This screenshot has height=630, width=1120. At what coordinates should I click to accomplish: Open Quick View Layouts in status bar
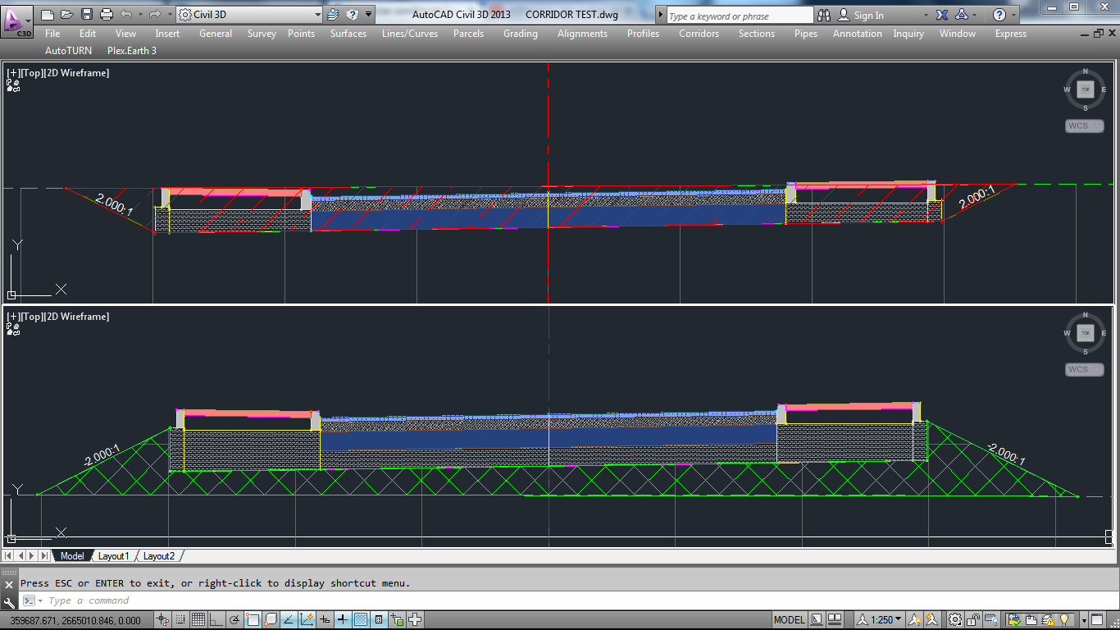click(x=817, y=619)
